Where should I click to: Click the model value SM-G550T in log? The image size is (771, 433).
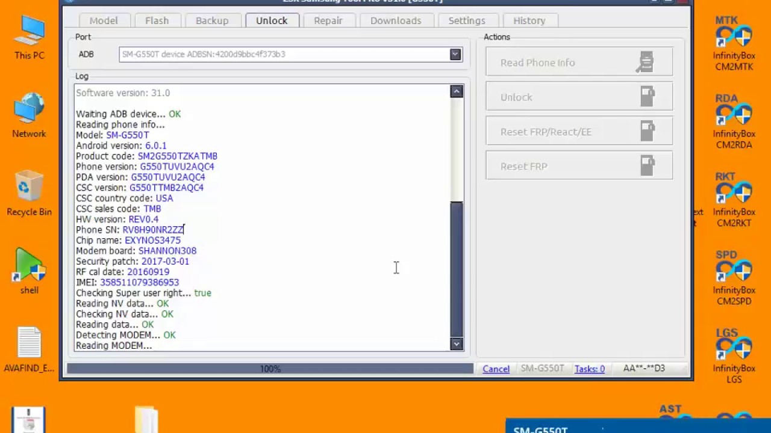[128, 135]
